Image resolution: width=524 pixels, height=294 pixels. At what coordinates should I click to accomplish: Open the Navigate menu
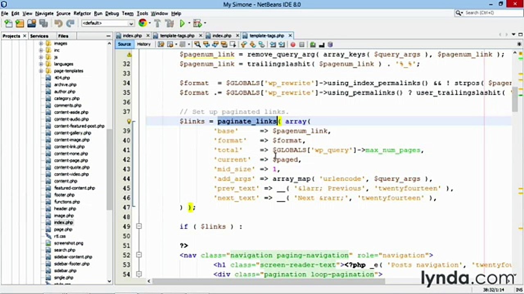click(44, 13)
